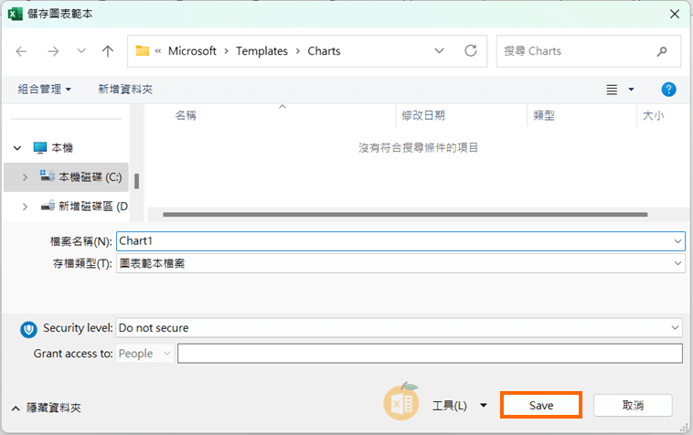The image size is (693, 435).
Task: Refresh the Charts folder view
Action: click(x=471, y=51)
